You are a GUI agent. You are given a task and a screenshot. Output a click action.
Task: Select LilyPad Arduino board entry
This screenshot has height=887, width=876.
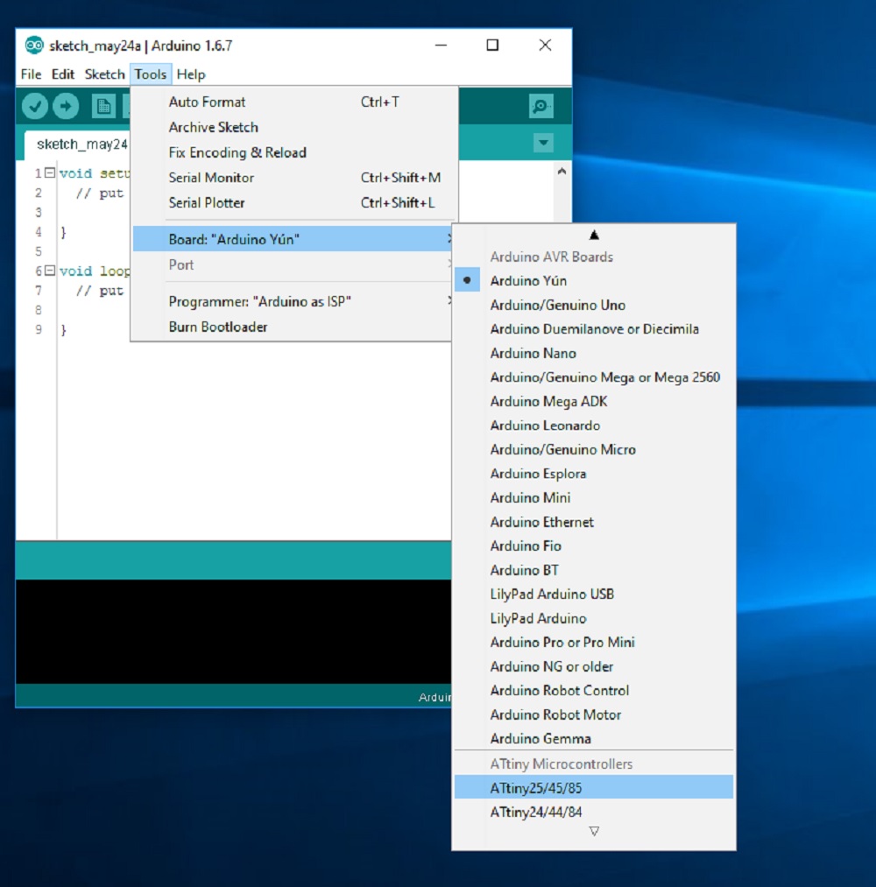tap(594, 618)
